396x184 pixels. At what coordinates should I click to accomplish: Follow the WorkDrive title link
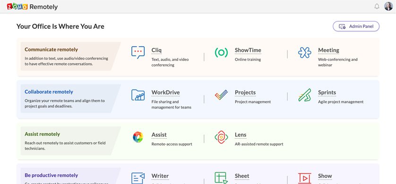point(165,92)
